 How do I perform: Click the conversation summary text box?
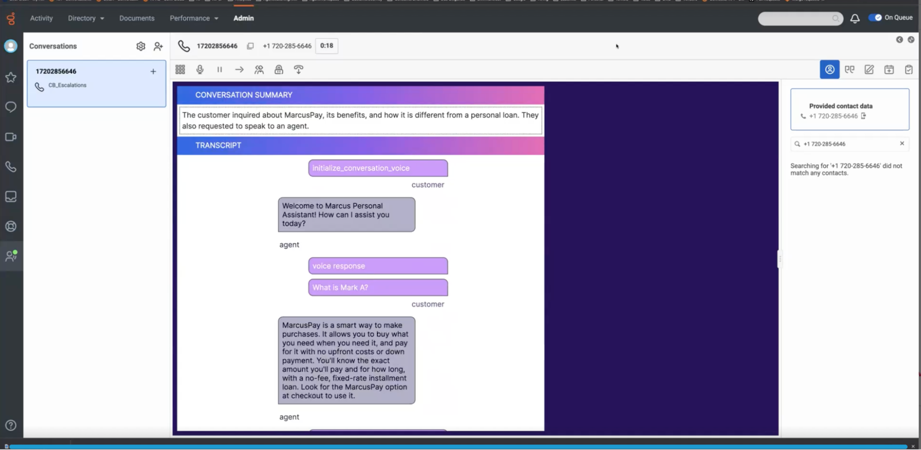[x=360, y=121]
